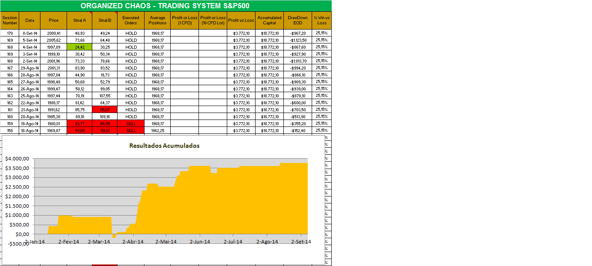Click the Resultados Acumulados chart title
592x266 pixels.
(x=165, y=146)
